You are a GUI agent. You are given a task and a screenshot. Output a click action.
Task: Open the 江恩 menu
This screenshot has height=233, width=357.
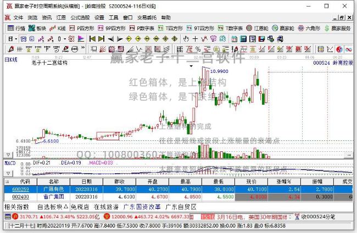click(x=61, y=18)
